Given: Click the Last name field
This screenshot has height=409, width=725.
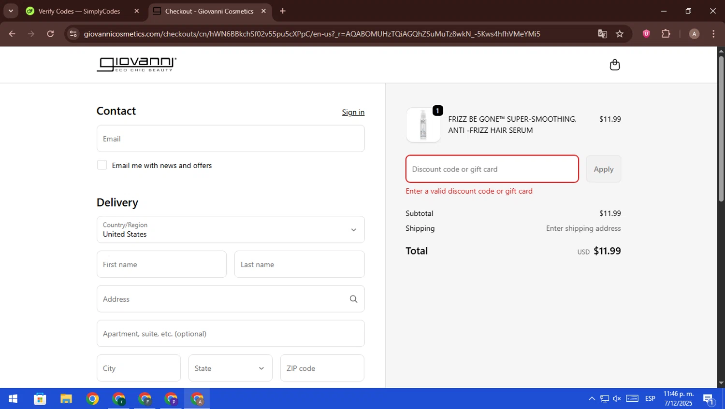Looking at the screenshot, I should click(x=300, y=264).
